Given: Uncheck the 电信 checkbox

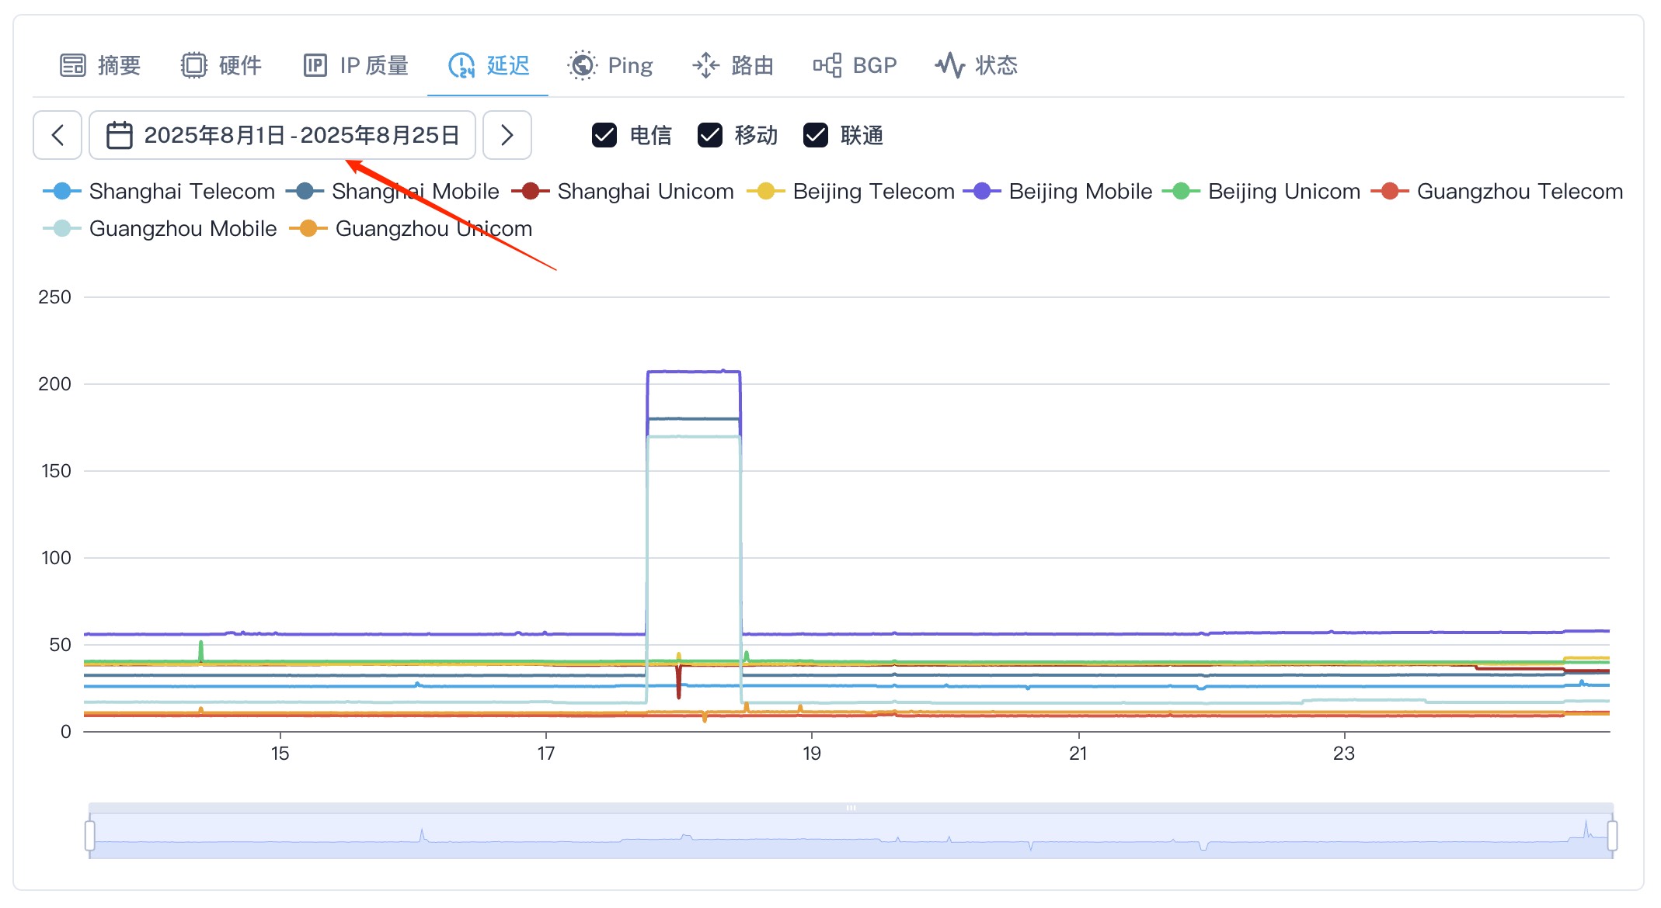Looking at the screenshot, I should (x=604, y=135).
